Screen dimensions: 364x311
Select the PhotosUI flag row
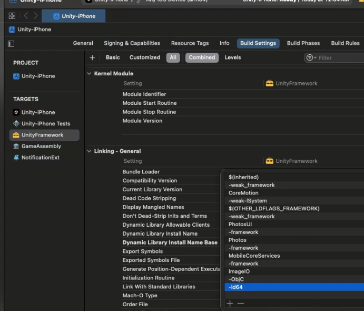pos(294,225)
